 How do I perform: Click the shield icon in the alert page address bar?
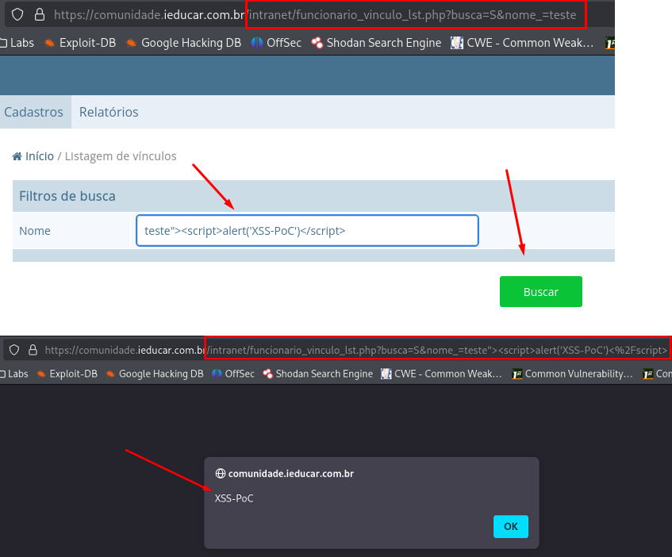tap(14, 350)
